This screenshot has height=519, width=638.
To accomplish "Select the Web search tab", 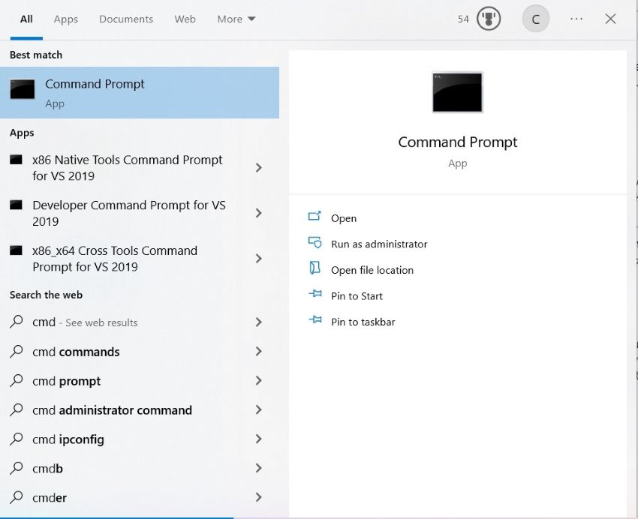I will pos(185,19).
